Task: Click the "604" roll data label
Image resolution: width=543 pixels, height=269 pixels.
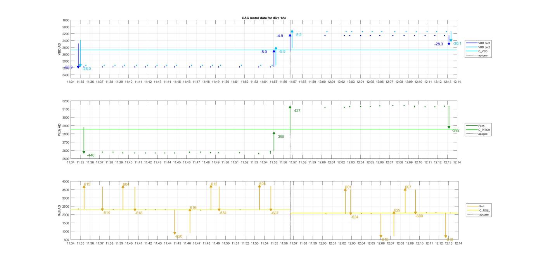Action: coord(126,184)
